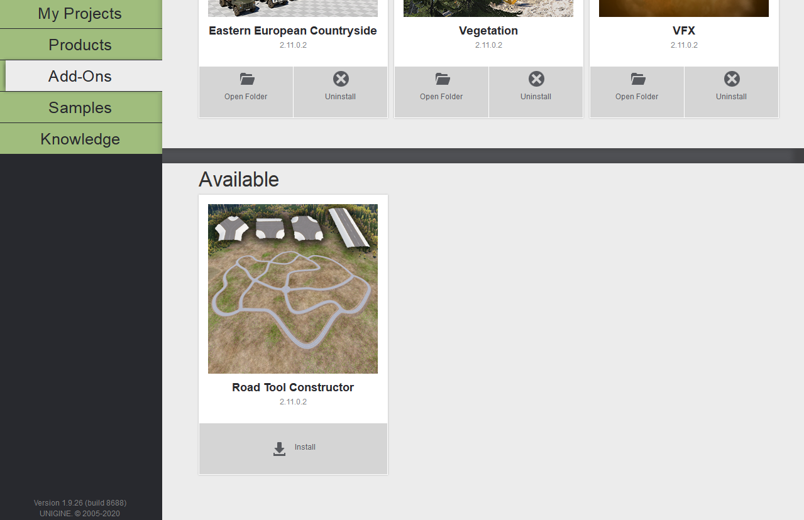The height and width of the screenshot is (520, 804).
Task: Open the My Projects section
Action: (x=80, y=14)
